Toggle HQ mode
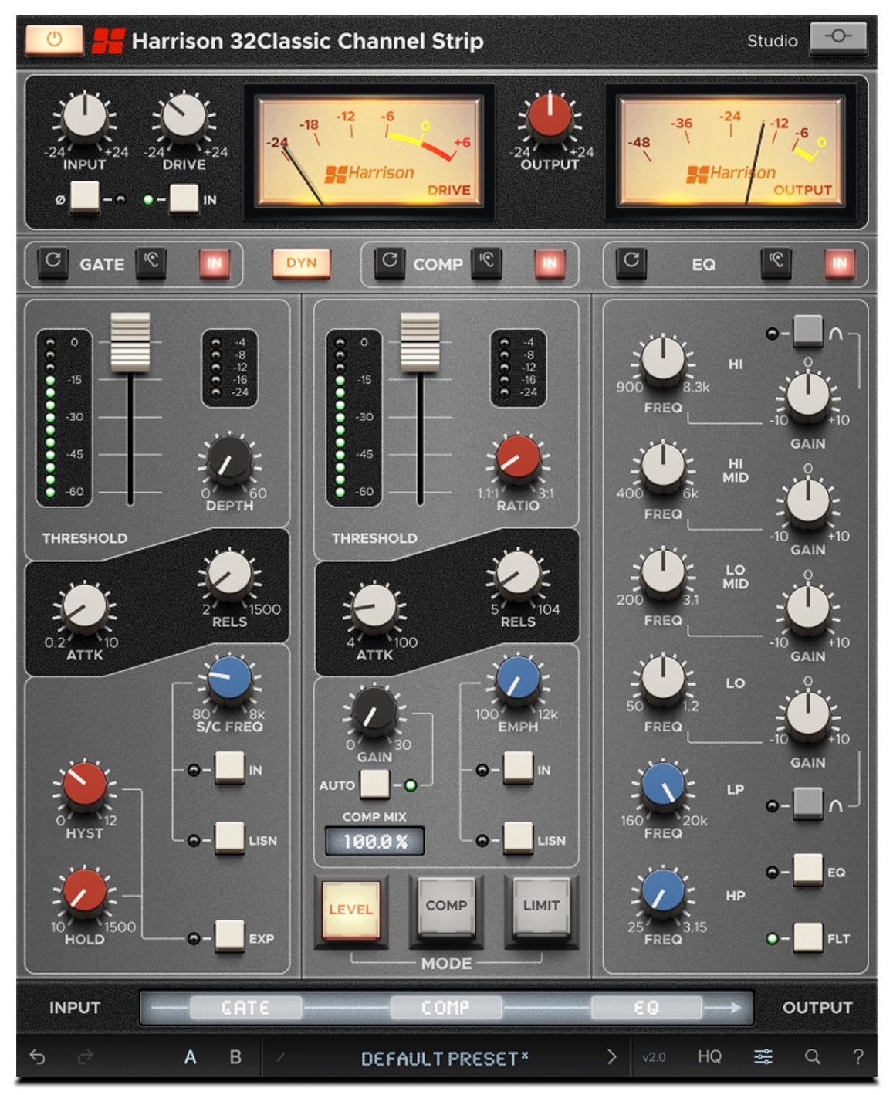Screen dimensions: 893x1095 [x=709, y=1056]
